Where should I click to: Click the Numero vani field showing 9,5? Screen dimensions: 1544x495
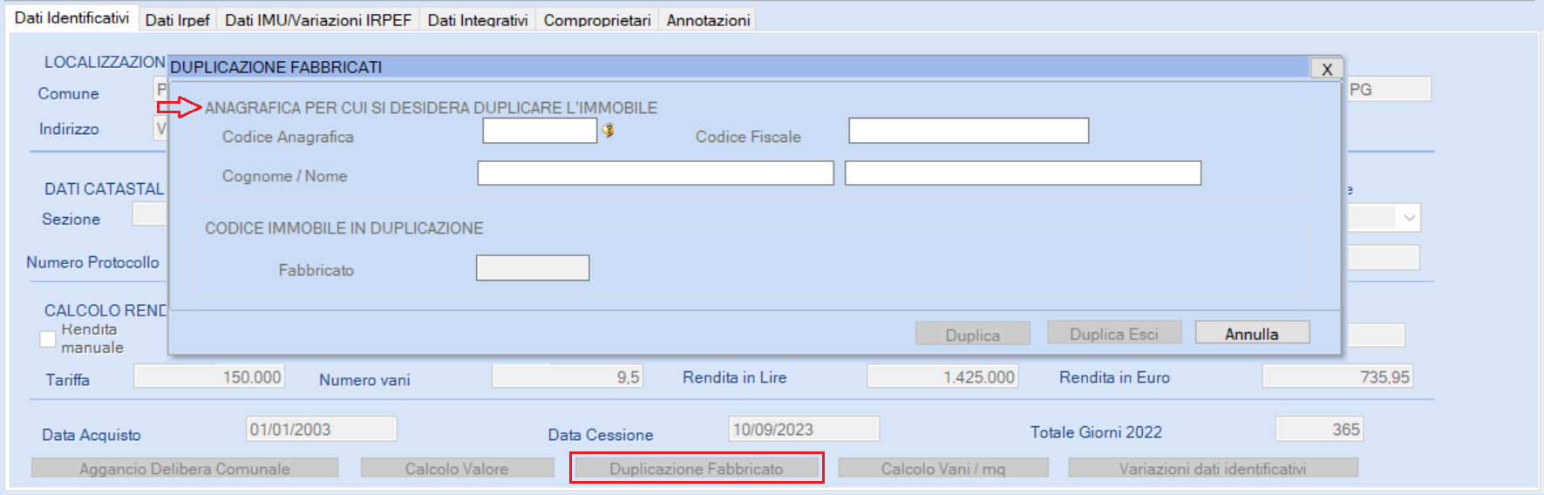[x=568, y=376]
